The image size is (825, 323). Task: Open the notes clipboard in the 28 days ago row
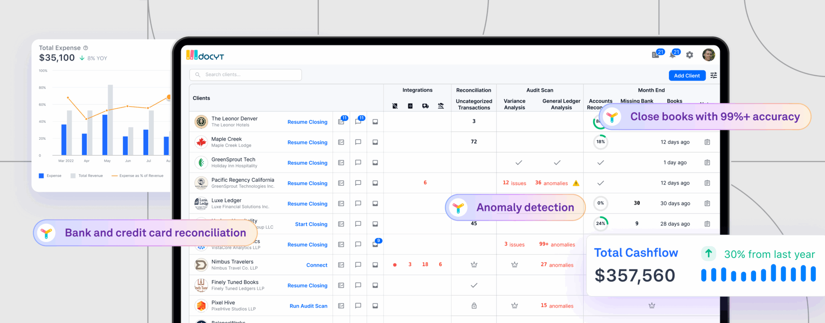point(707,224)
